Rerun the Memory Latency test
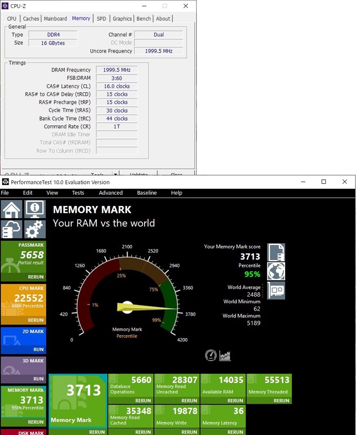 pos(235,432)
